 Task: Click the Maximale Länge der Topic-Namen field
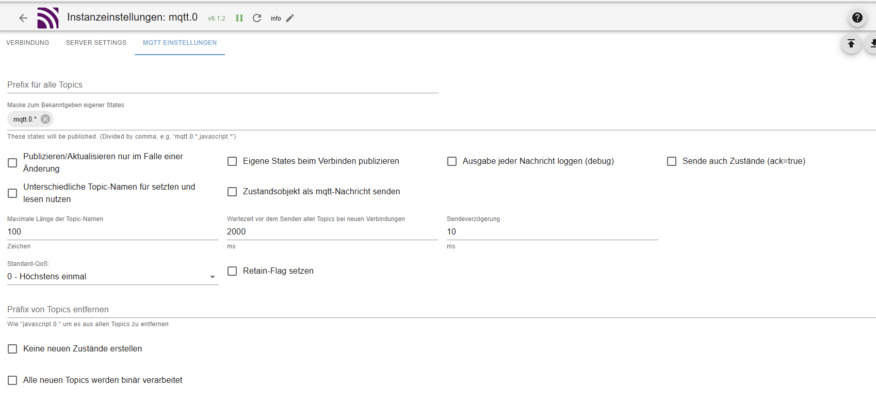113,232
